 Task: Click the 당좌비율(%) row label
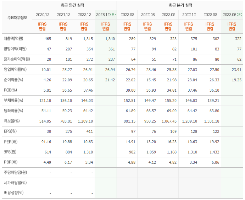13,110
